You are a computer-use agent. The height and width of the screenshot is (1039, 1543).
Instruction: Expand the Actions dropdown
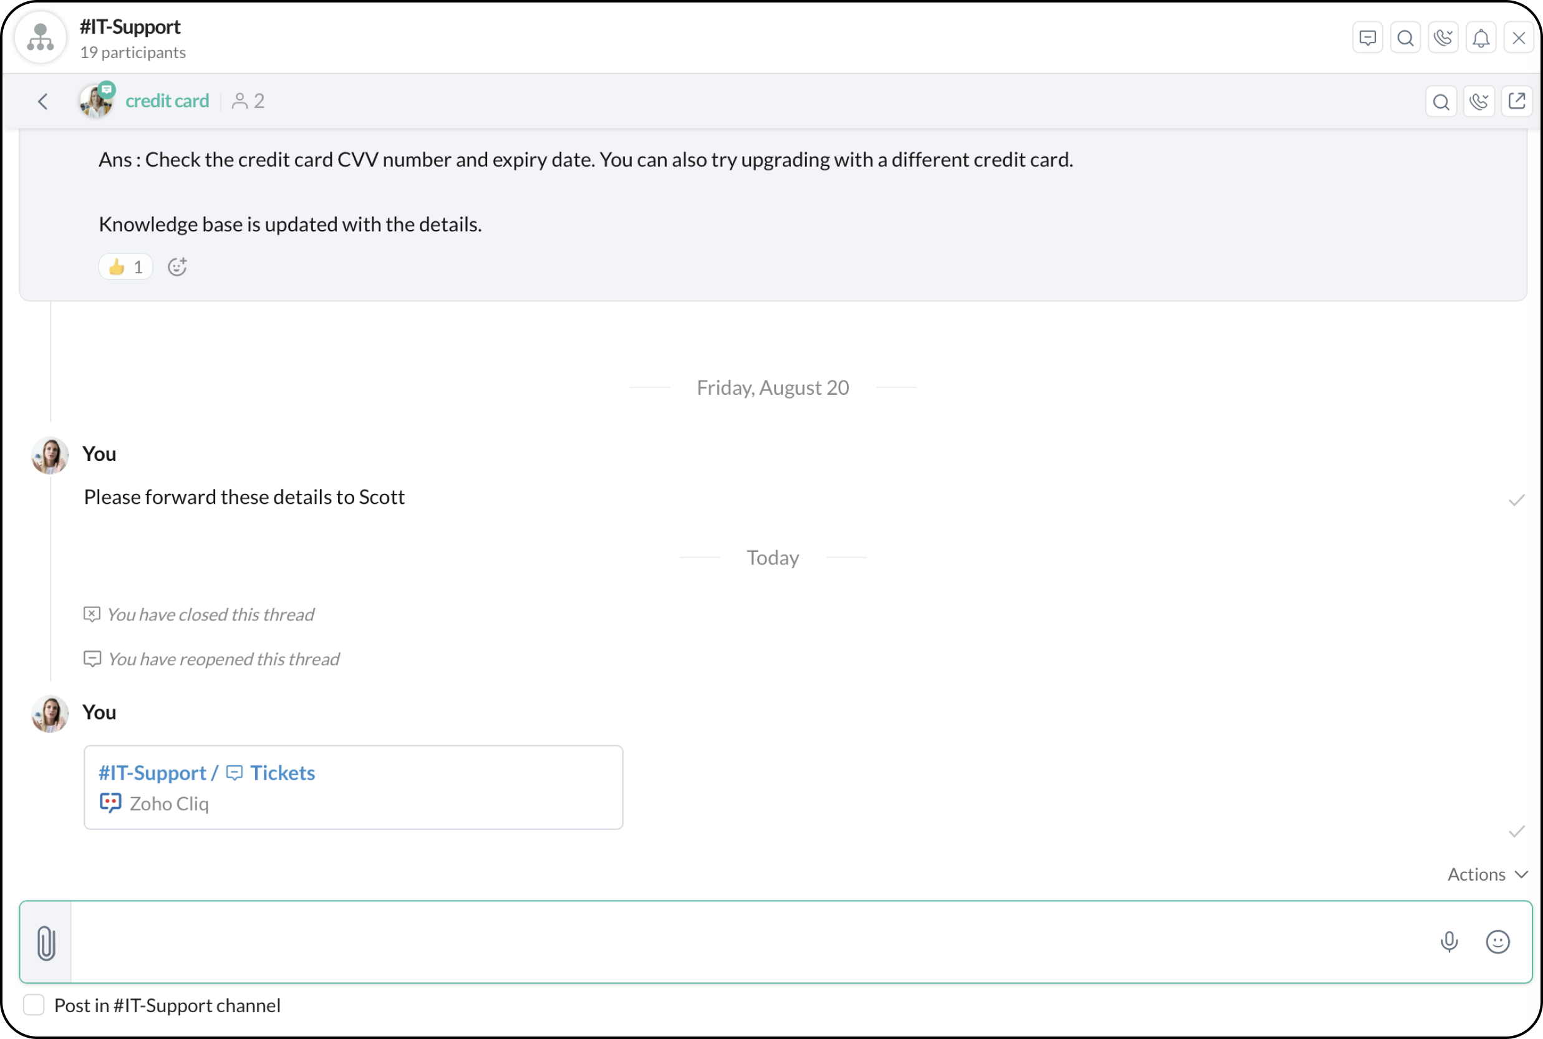[x=1487, y=874]
